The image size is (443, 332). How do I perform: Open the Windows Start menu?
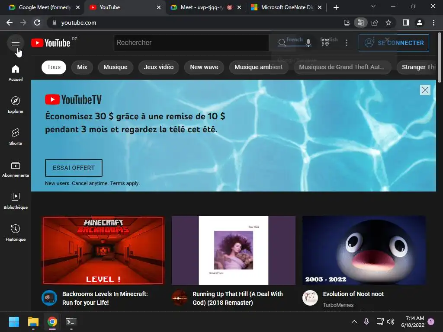pos(14,322)
